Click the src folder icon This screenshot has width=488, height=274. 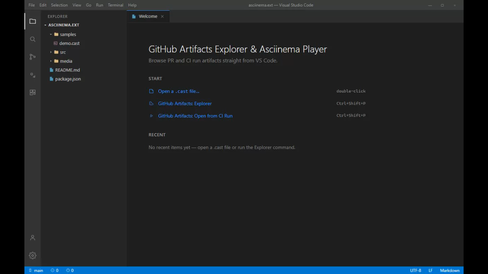[56, 52]
